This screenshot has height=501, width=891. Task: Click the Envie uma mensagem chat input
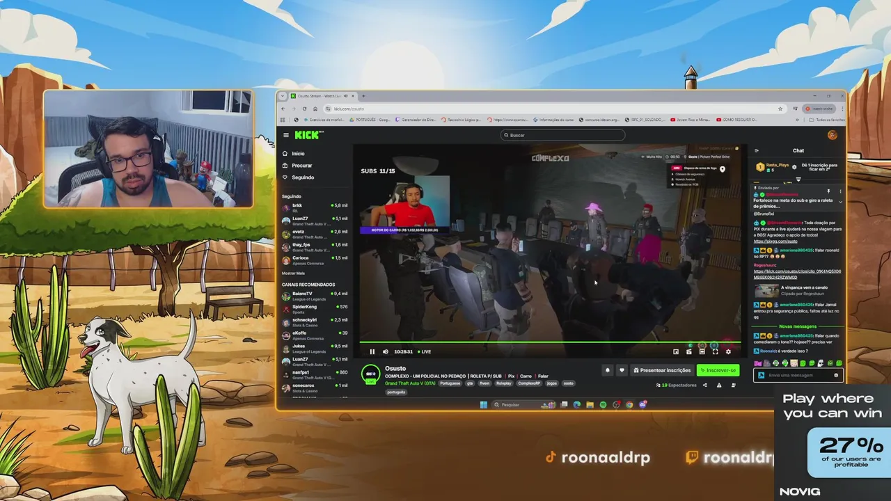(798, 375)
